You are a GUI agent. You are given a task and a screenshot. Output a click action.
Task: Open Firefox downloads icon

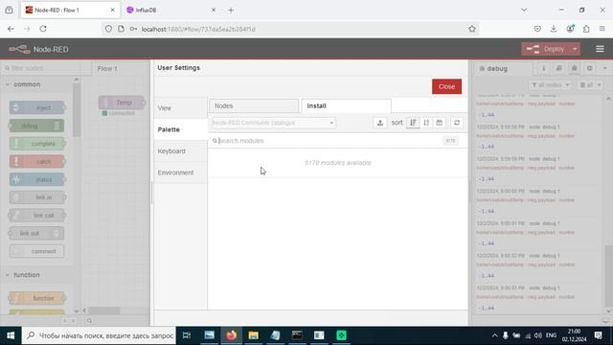coord(554,29)
